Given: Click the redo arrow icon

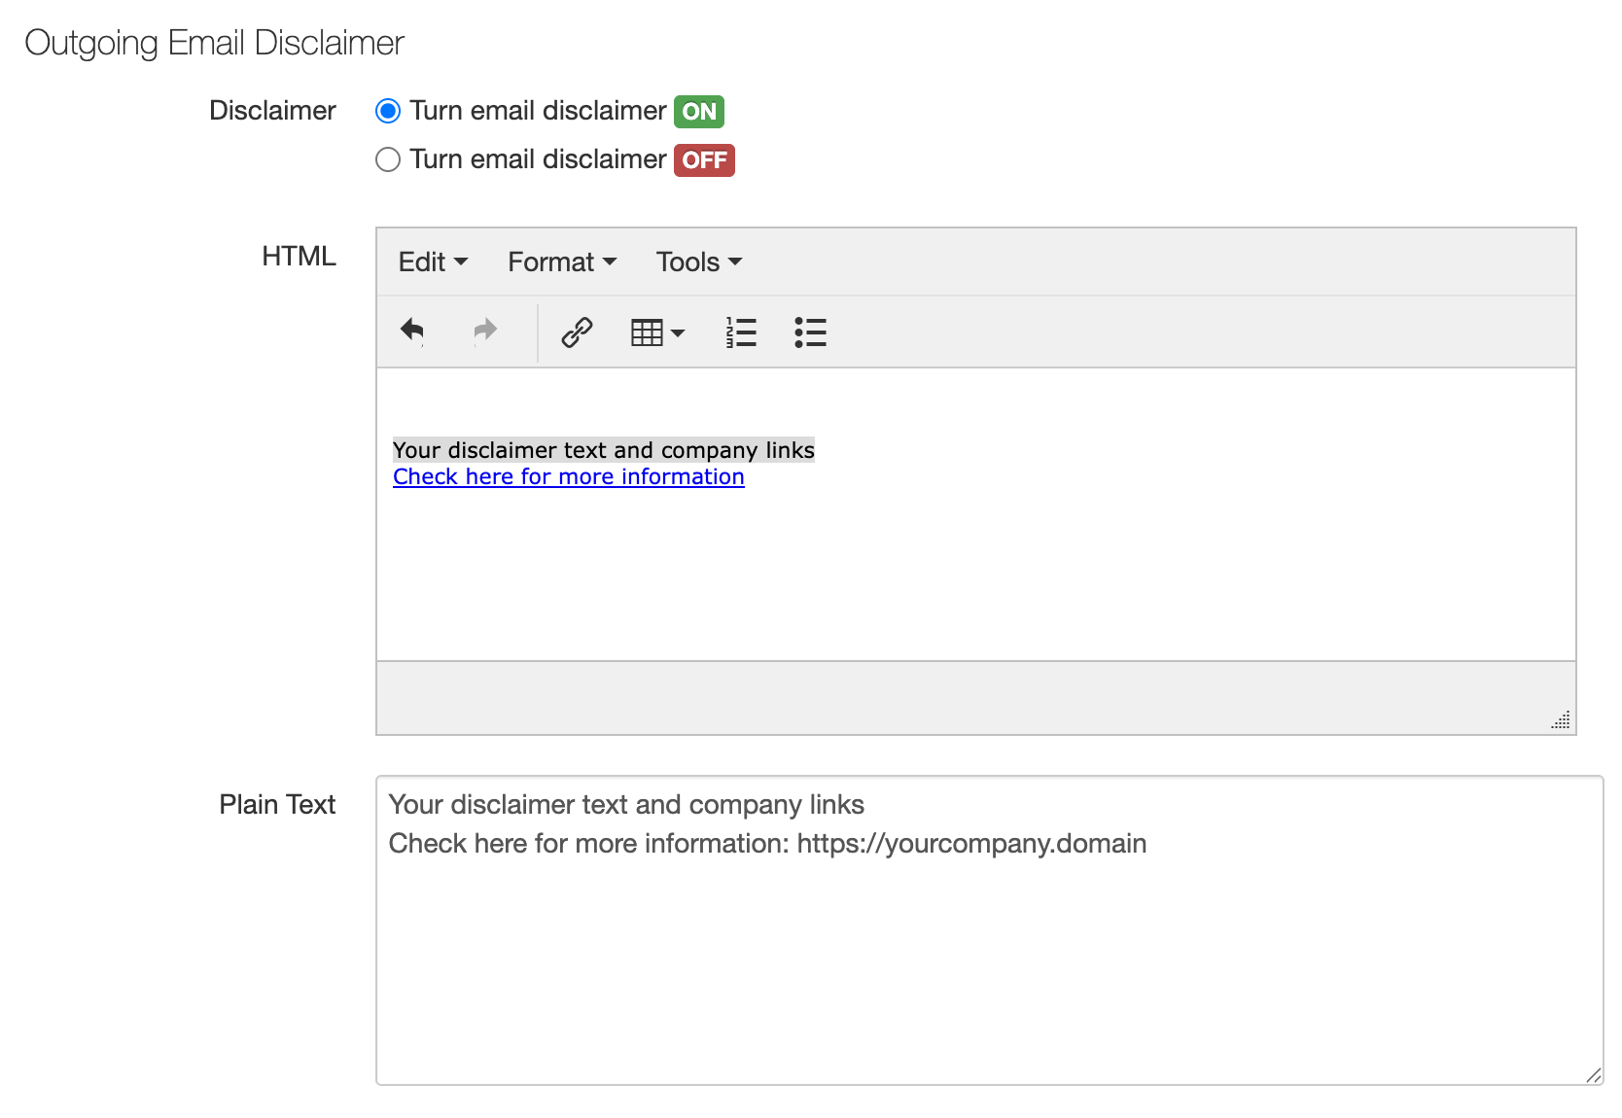Looking at the screenshot, I should [484, 332].
